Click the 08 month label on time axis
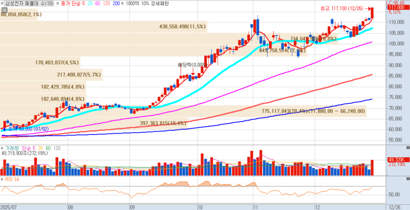 [70, 207]
